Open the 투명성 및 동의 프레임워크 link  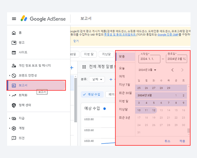point(120,34)
